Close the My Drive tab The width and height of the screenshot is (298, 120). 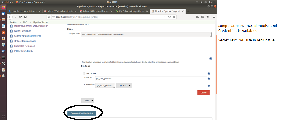click(x=147, y=11)
